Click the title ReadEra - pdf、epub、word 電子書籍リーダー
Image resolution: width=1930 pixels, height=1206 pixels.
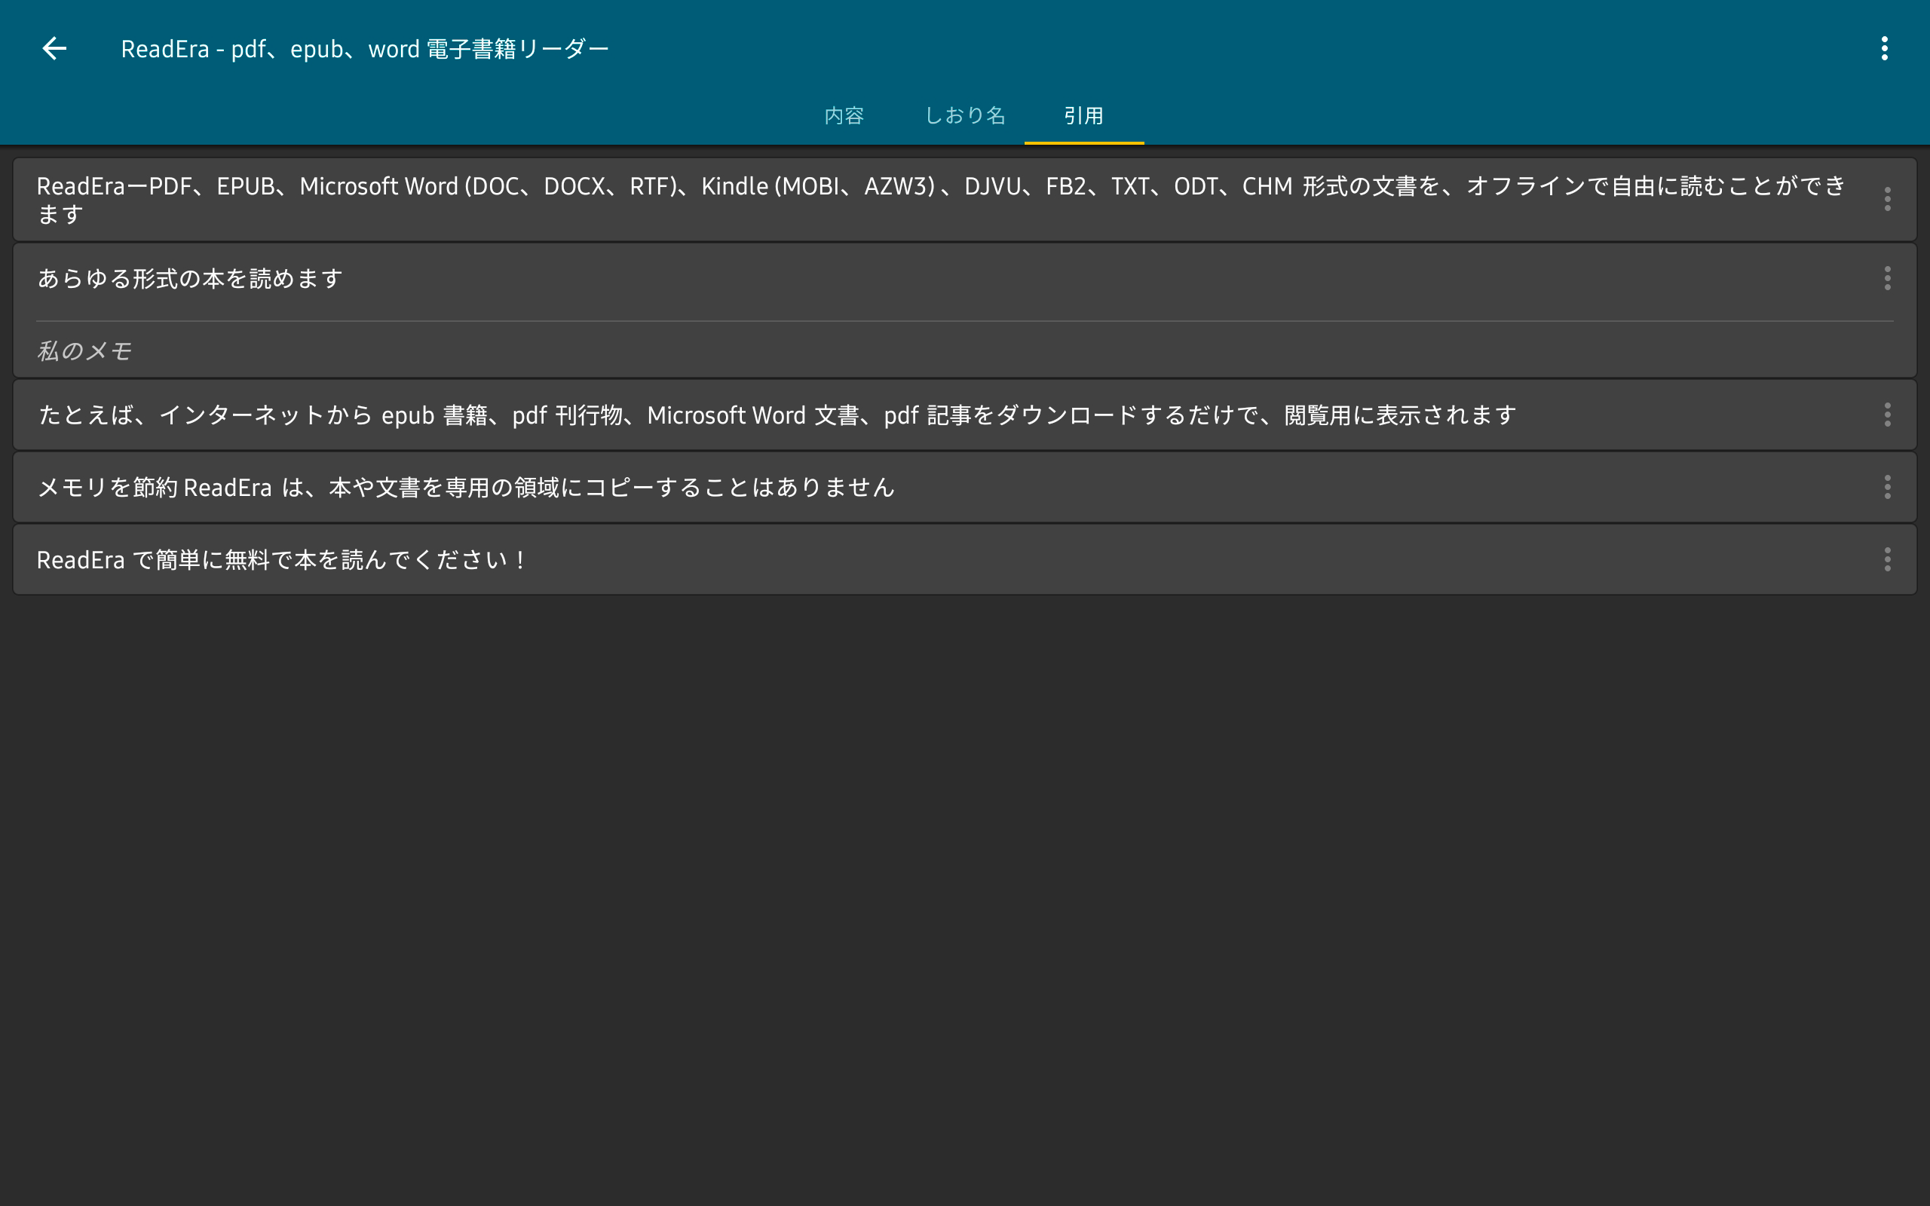[x=365, y=50]
